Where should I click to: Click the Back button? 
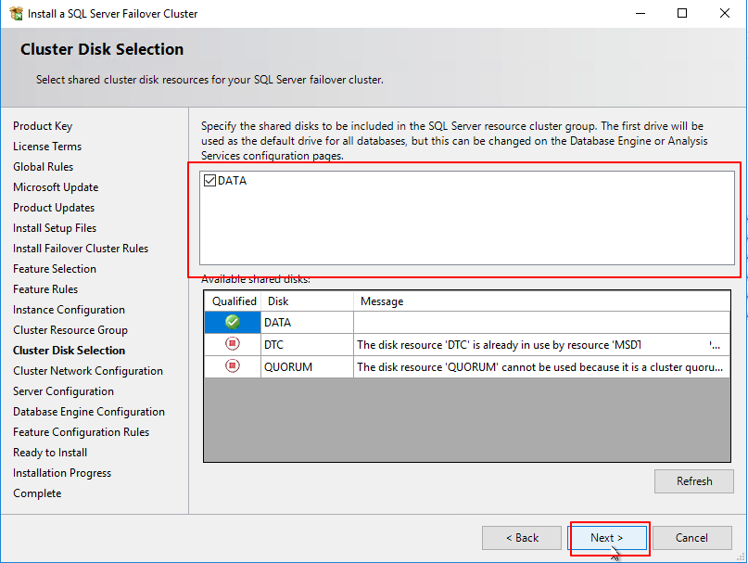point(522,538)
